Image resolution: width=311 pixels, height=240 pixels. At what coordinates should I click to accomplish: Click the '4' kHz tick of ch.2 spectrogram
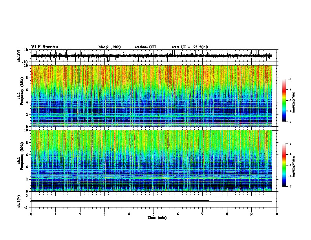tap(27, 167)
